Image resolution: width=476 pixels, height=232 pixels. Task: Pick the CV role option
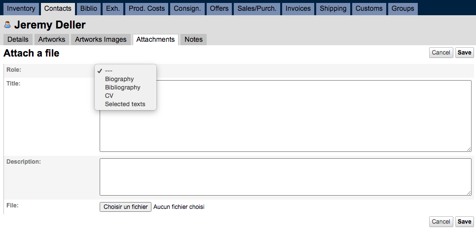(x=110, y=96)
